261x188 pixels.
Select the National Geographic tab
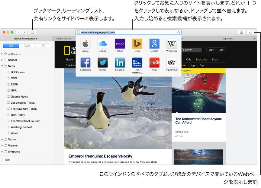(26, 39)
